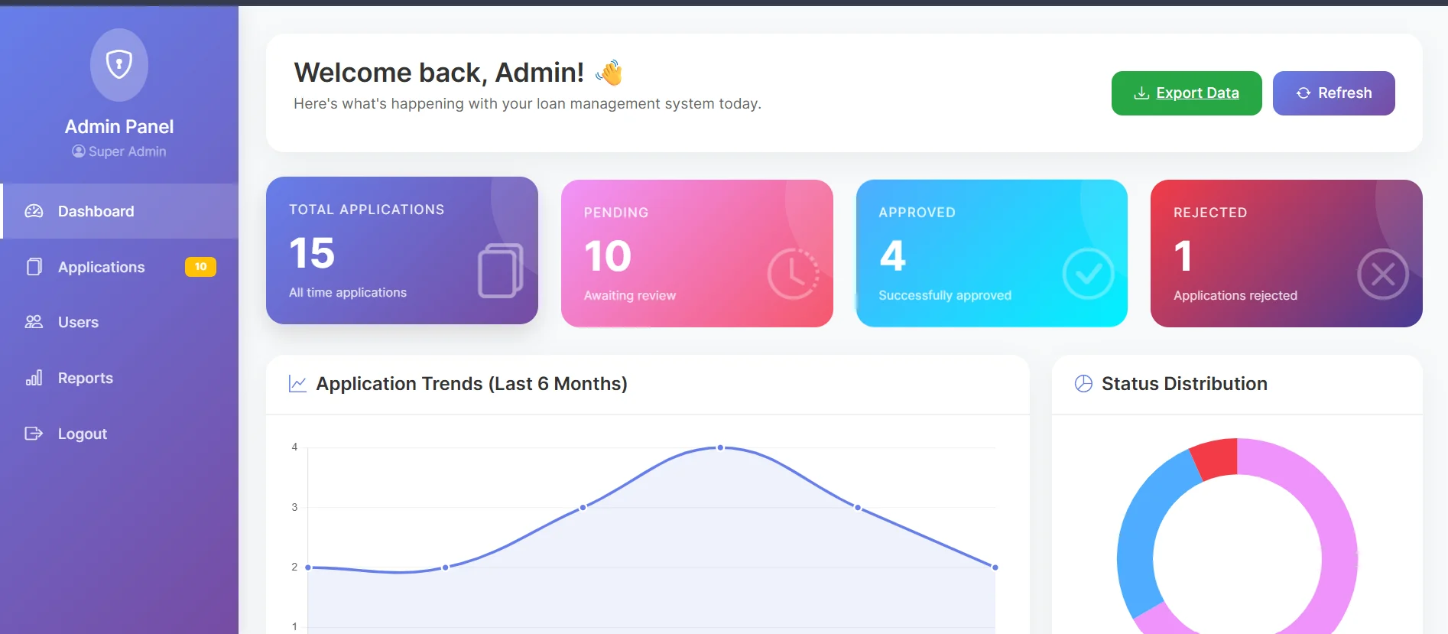Click the clock icon on Pending card
1448x634 pixels.
point(793,274)
